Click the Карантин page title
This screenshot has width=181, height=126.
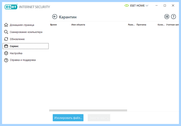pos(68,17)
